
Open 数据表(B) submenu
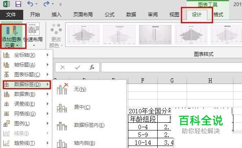[x=26, y=94]
